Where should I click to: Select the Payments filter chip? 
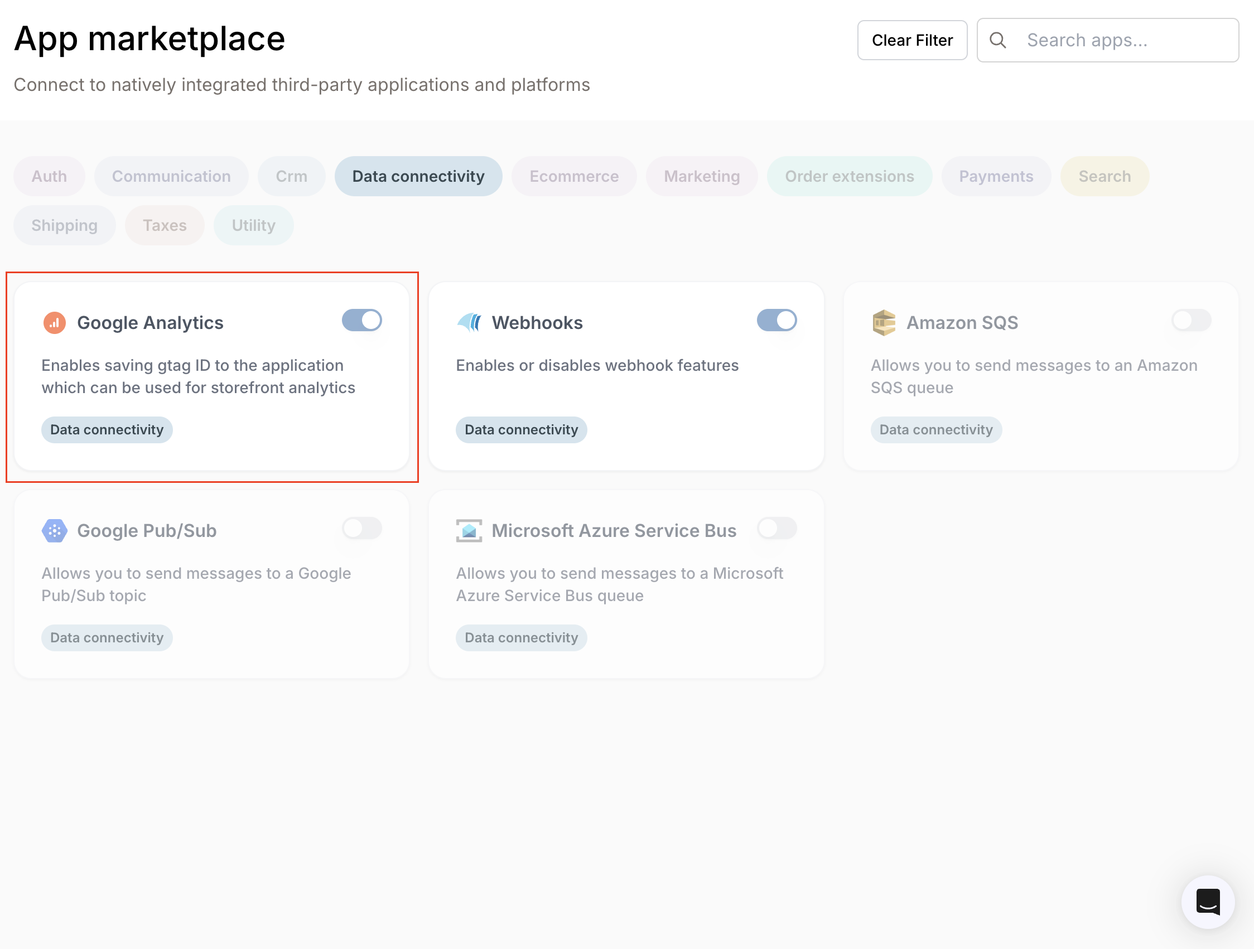tap(996, 176)
